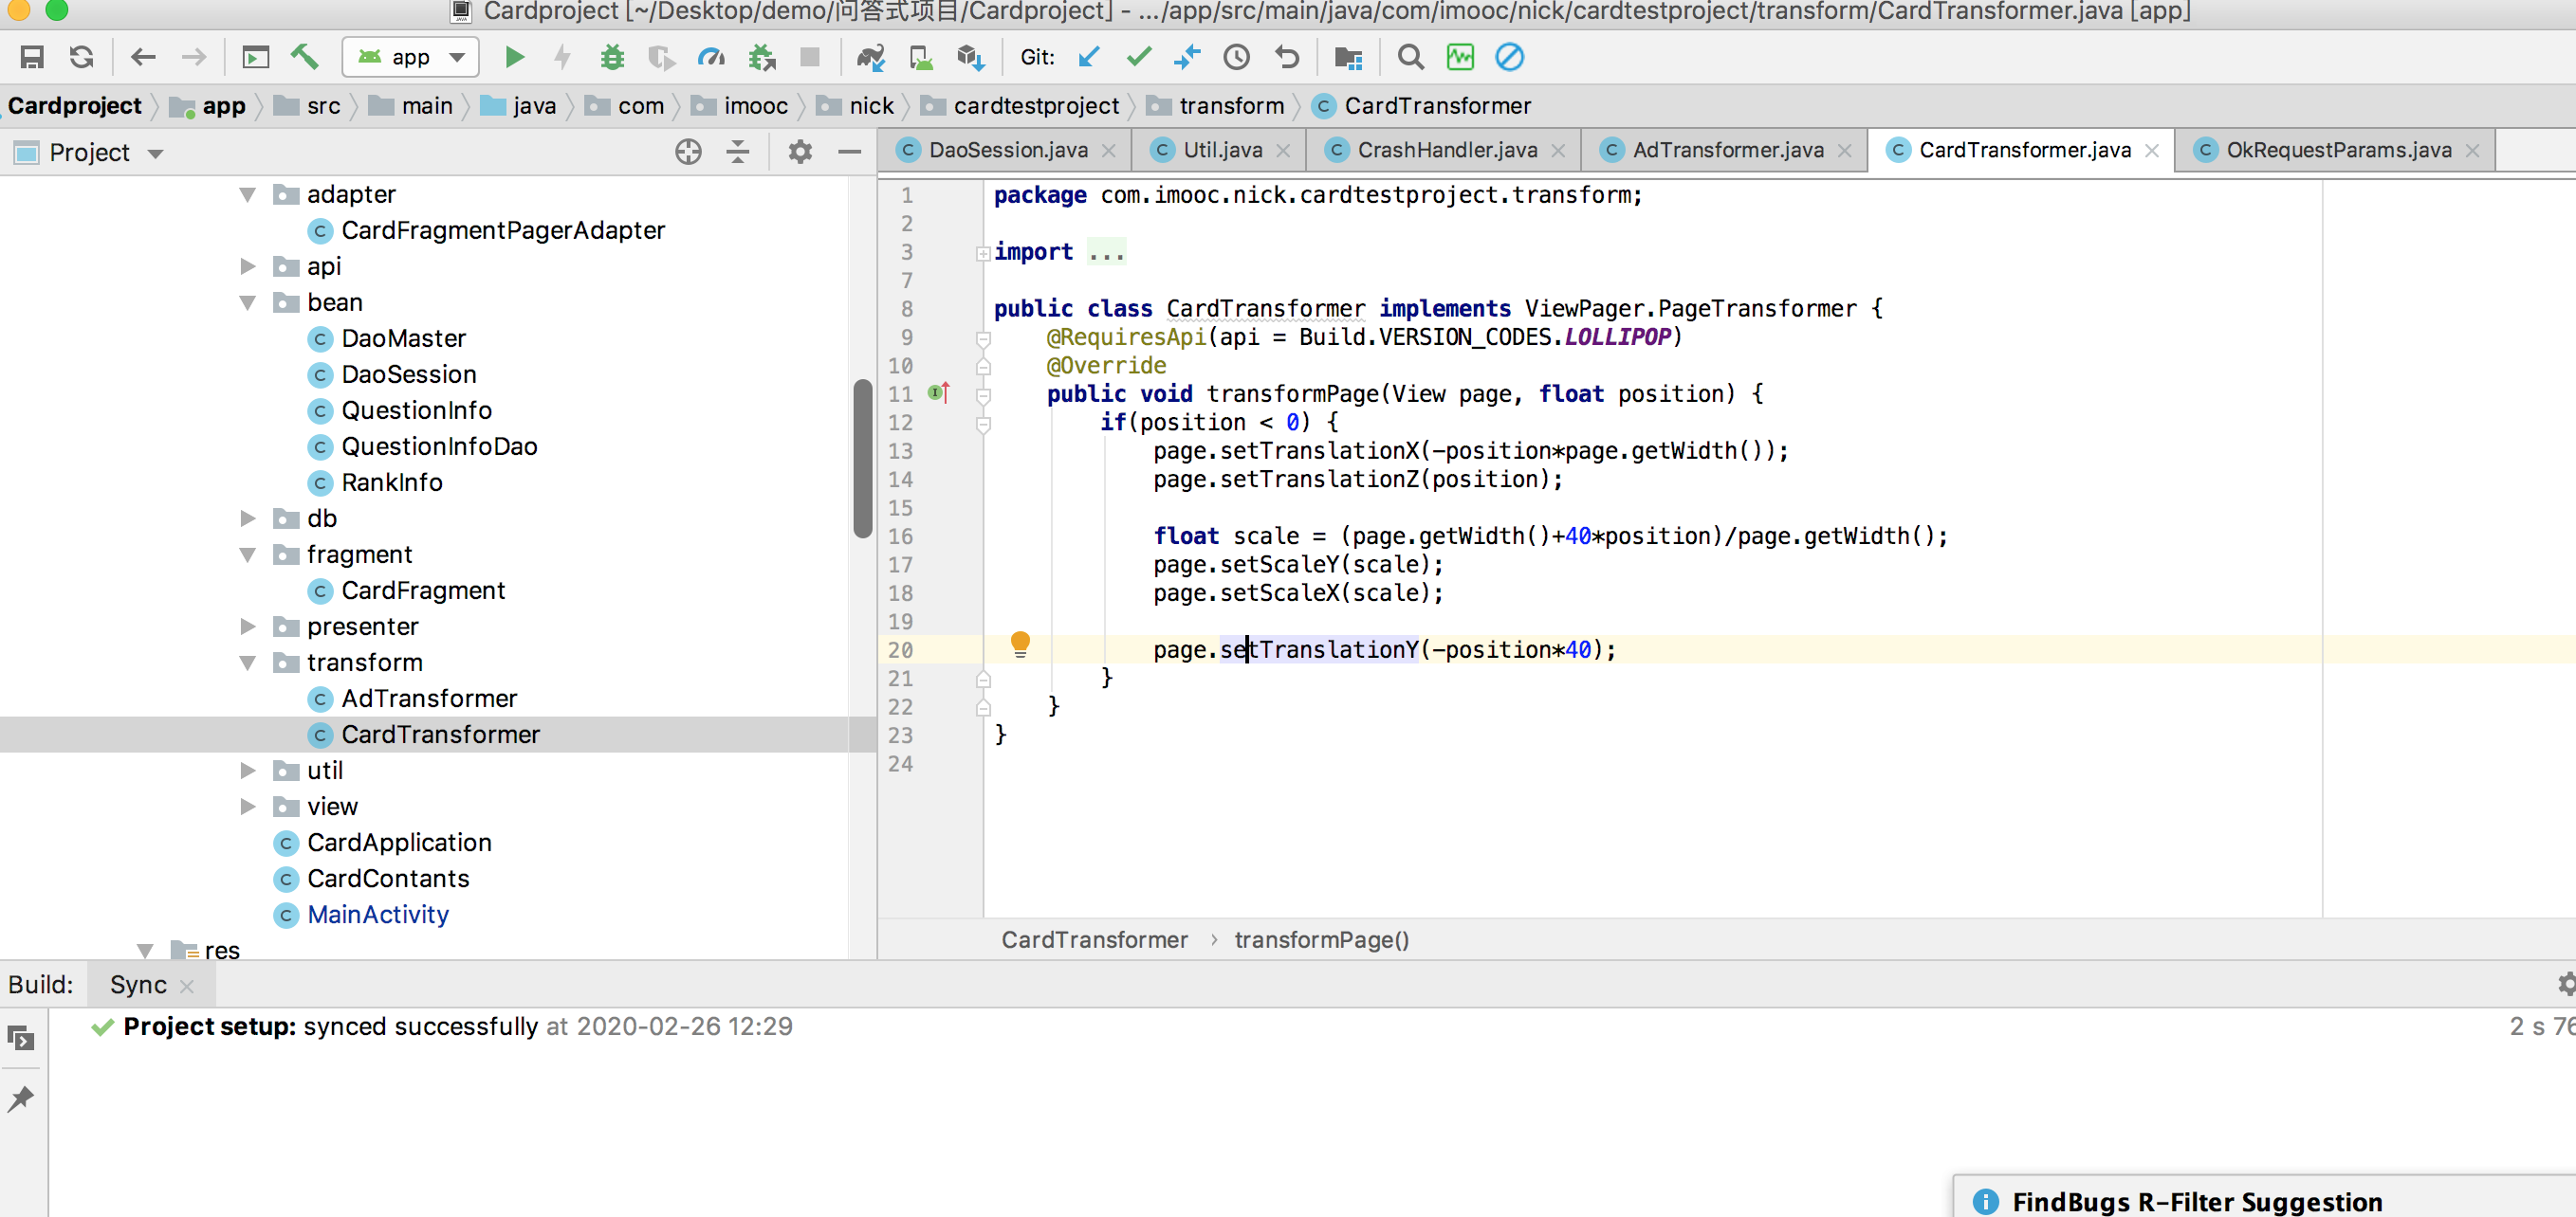The height and width of the screenshot is (1217, 2576).
Task: Click the pin icon in Build panel
Action: coord(21,1099)
